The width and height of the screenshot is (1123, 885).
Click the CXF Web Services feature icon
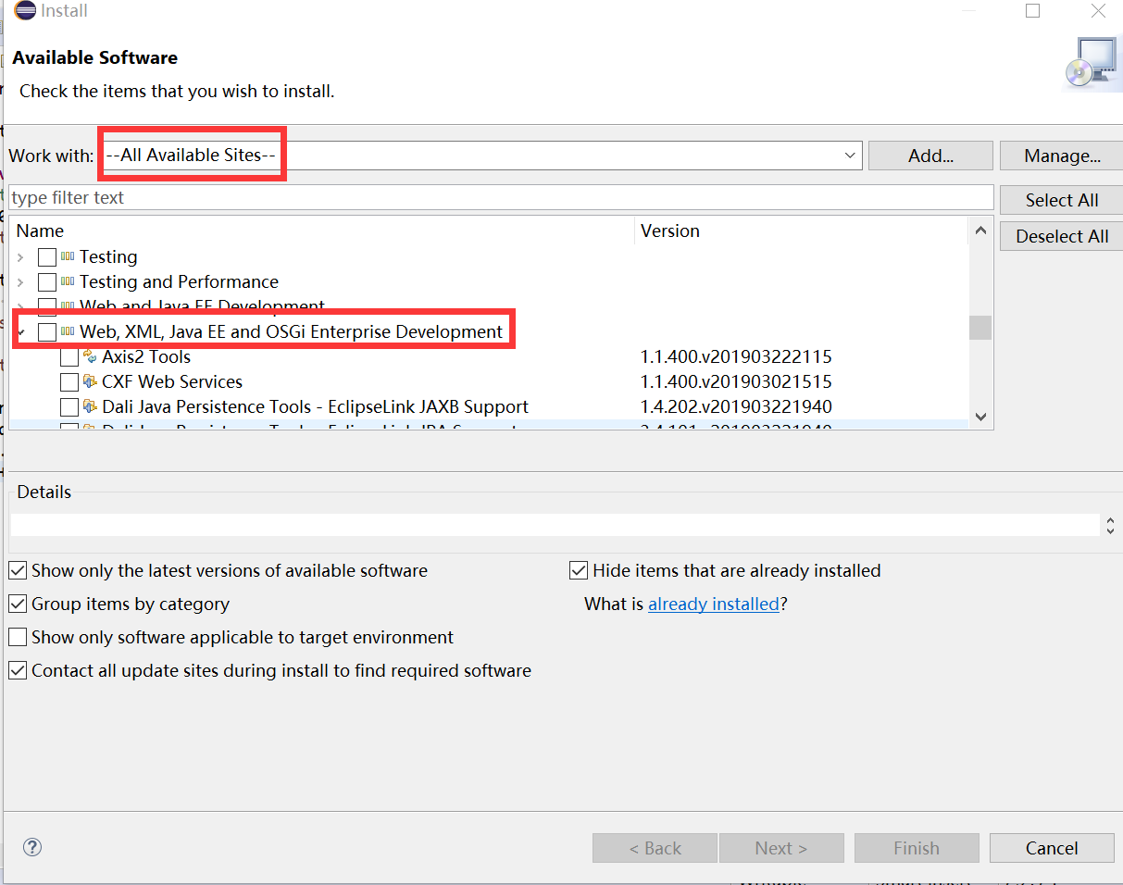click(x=90, y=381)
